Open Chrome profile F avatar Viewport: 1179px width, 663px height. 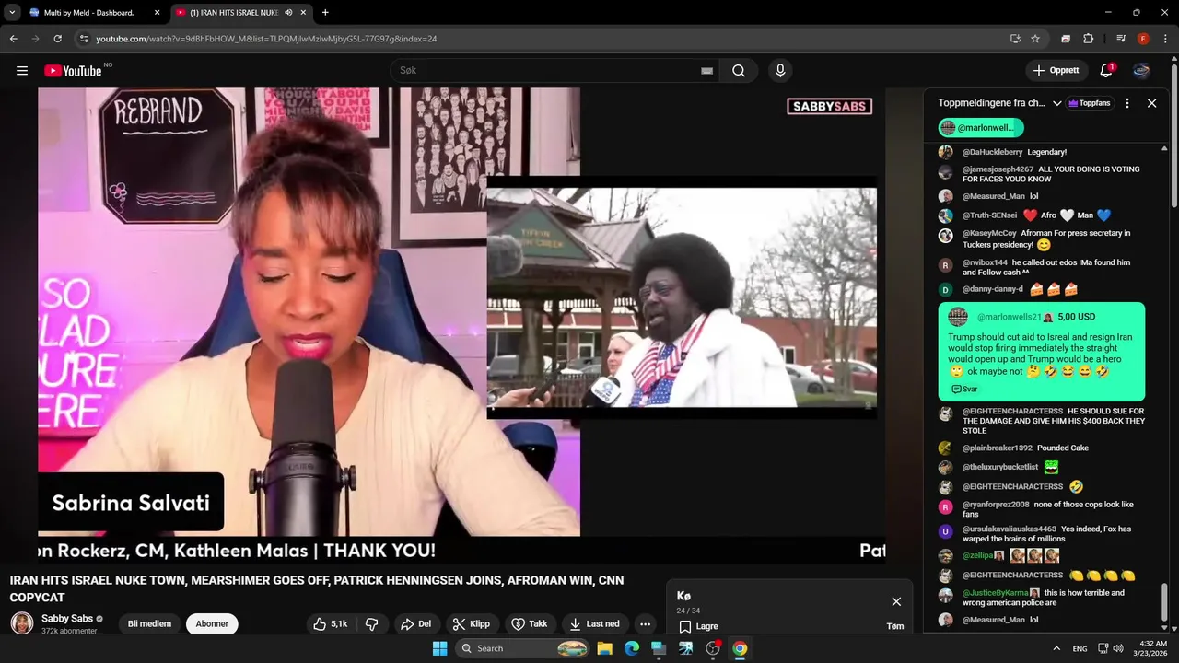click(1143, 39)
